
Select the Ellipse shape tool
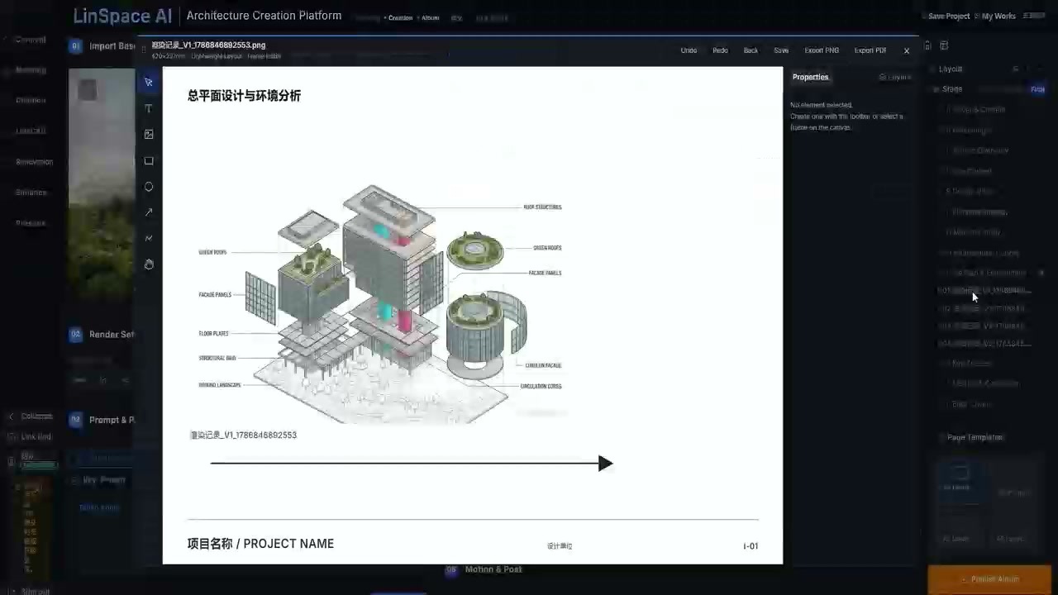click(149, 187)
